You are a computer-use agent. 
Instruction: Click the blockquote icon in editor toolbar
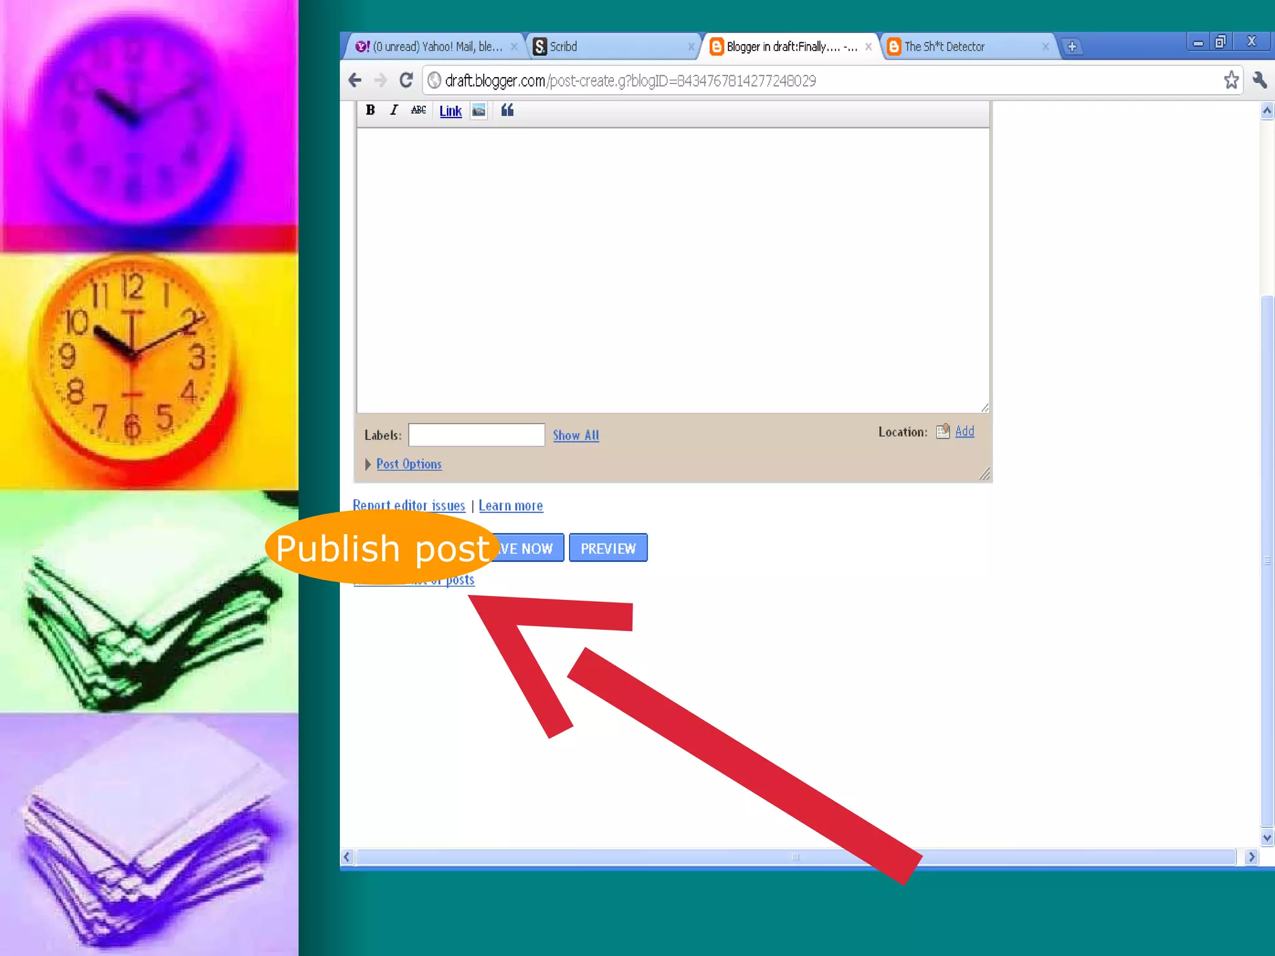(x=507, y=110)
